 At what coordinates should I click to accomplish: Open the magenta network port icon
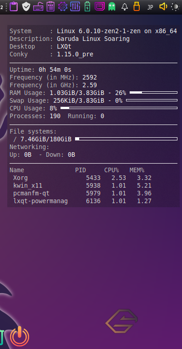coord(100,7)
